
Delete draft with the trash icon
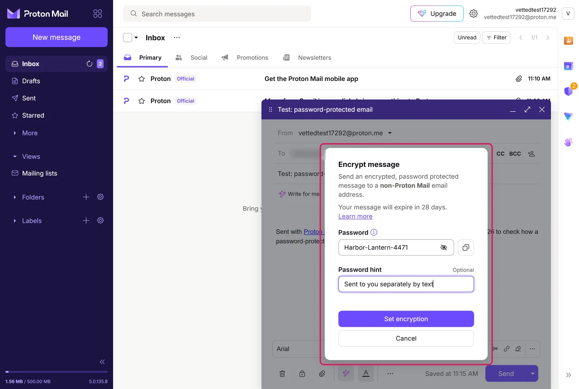click(282, 374)
